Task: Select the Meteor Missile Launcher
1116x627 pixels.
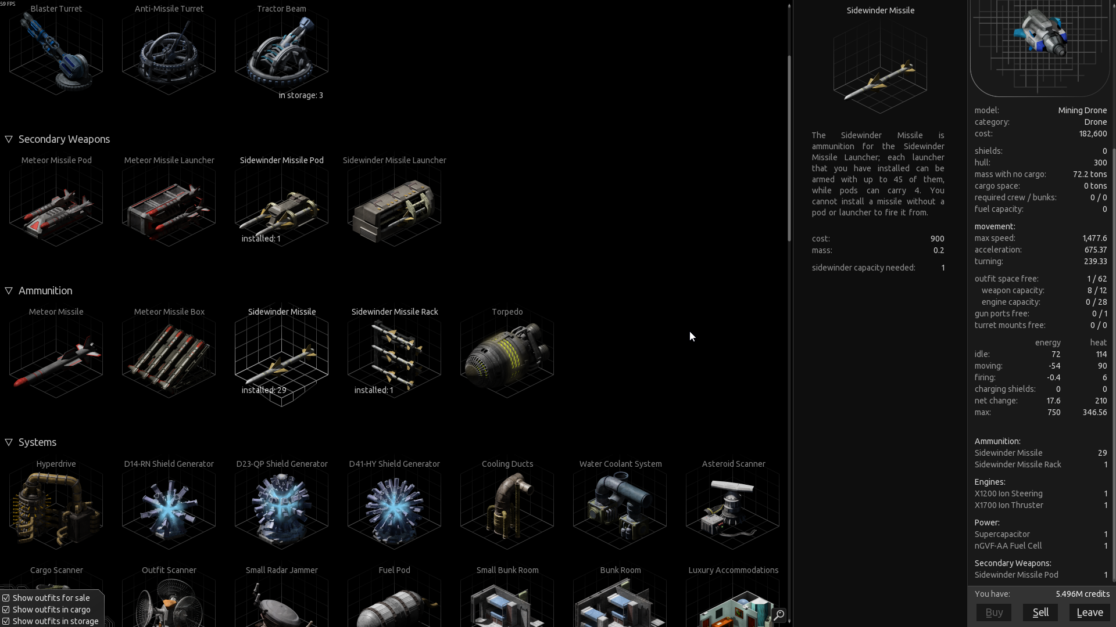Action: (x=169, y=200)
